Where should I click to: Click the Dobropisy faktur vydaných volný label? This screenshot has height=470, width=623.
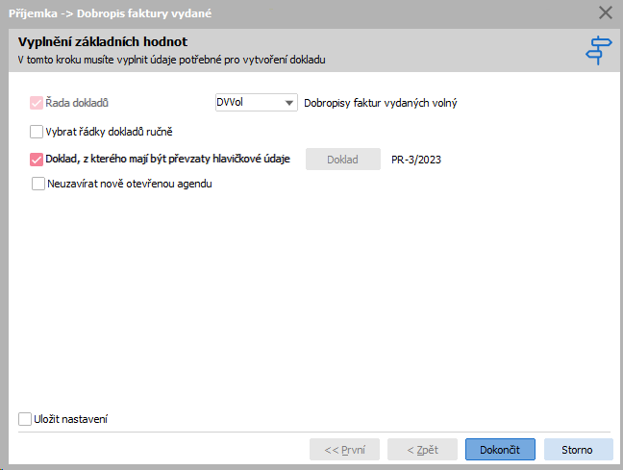click(x=380, y=103)
